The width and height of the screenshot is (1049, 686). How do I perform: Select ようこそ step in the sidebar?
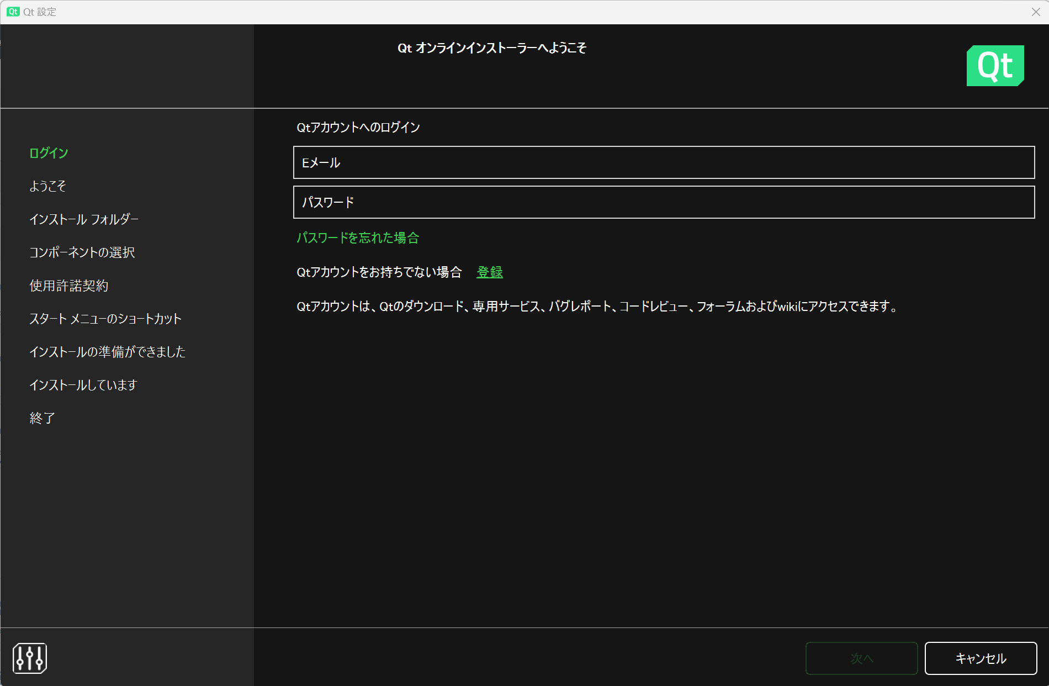47,186
